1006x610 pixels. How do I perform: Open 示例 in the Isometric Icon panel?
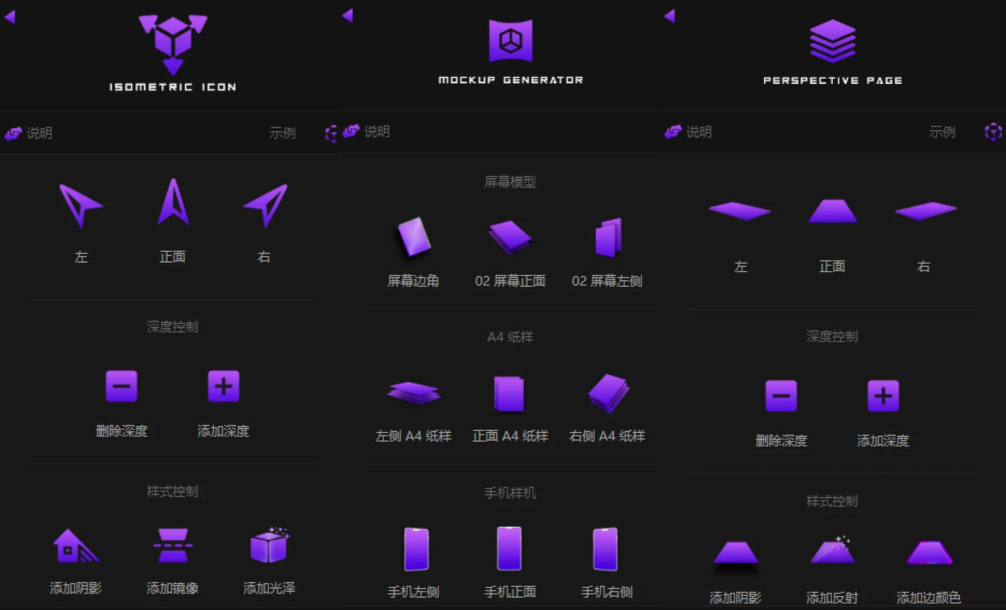(282, 133)
